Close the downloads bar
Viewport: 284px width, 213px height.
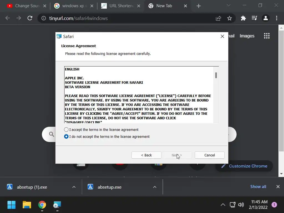pyautogui.click(x=278, y=187)
